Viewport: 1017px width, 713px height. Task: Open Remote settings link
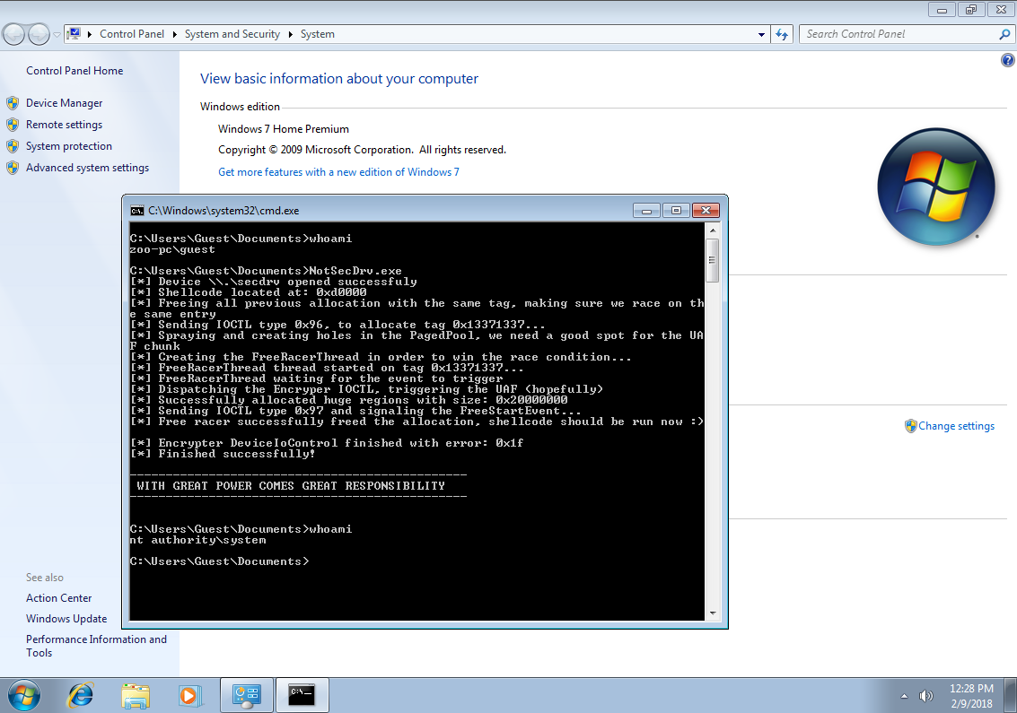point(65,125)
